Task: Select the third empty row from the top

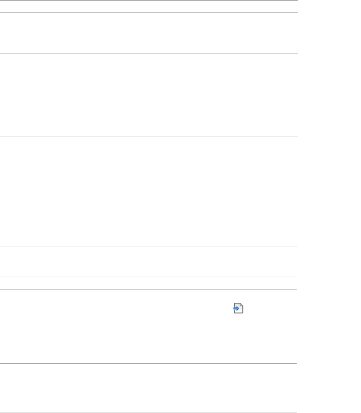Action: [x=149, y=95]
